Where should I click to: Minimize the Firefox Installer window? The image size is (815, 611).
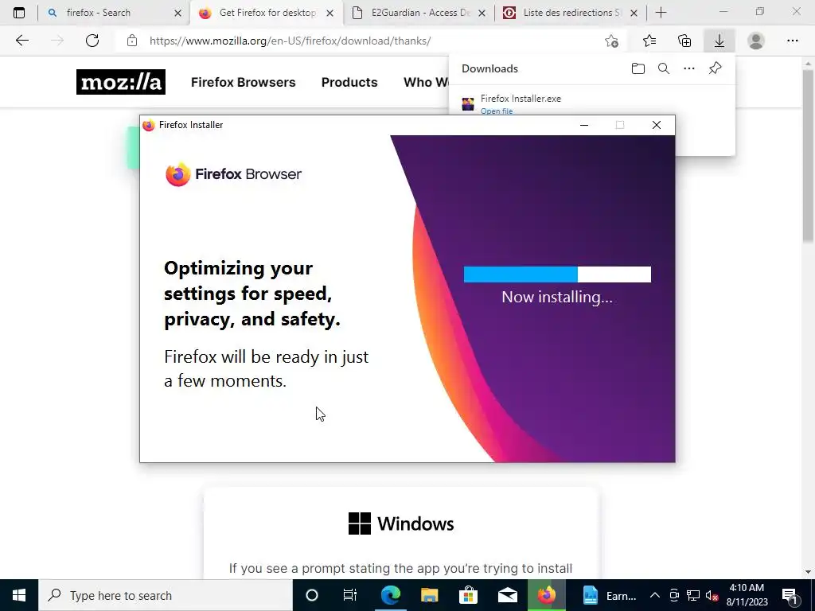pos(584,125)
